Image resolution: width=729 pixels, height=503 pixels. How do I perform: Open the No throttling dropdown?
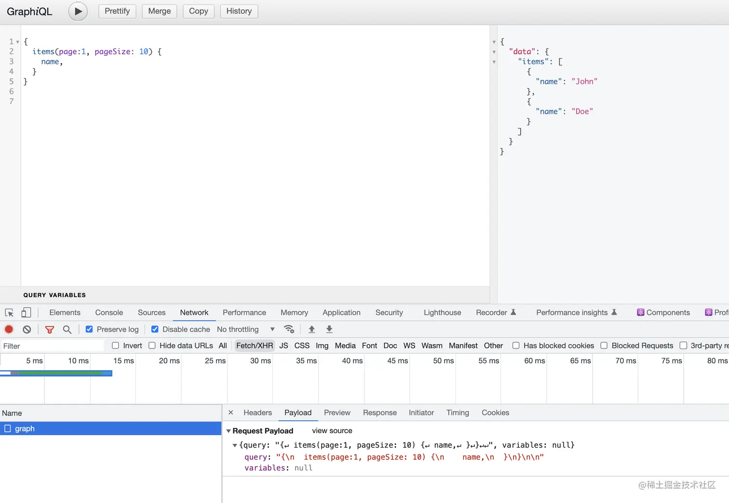(x=245, y=329)
